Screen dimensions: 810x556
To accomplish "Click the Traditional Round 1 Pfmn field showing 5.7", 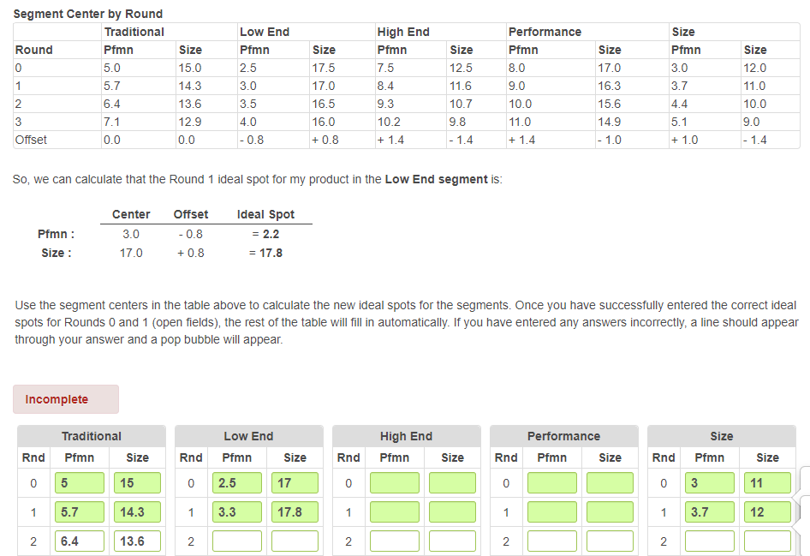I will pos(80,511).
